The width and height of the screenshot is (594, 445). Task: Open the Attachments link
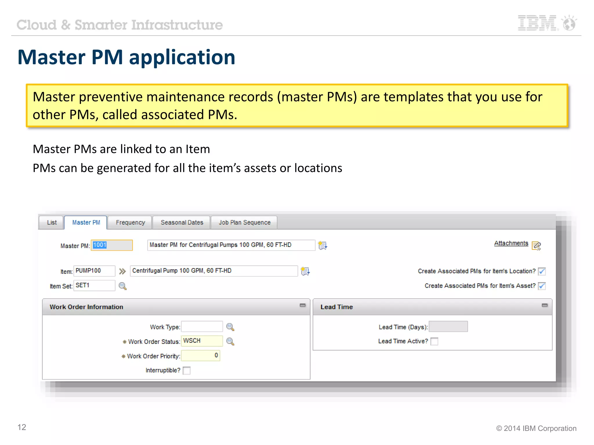[x=511, y=243]
